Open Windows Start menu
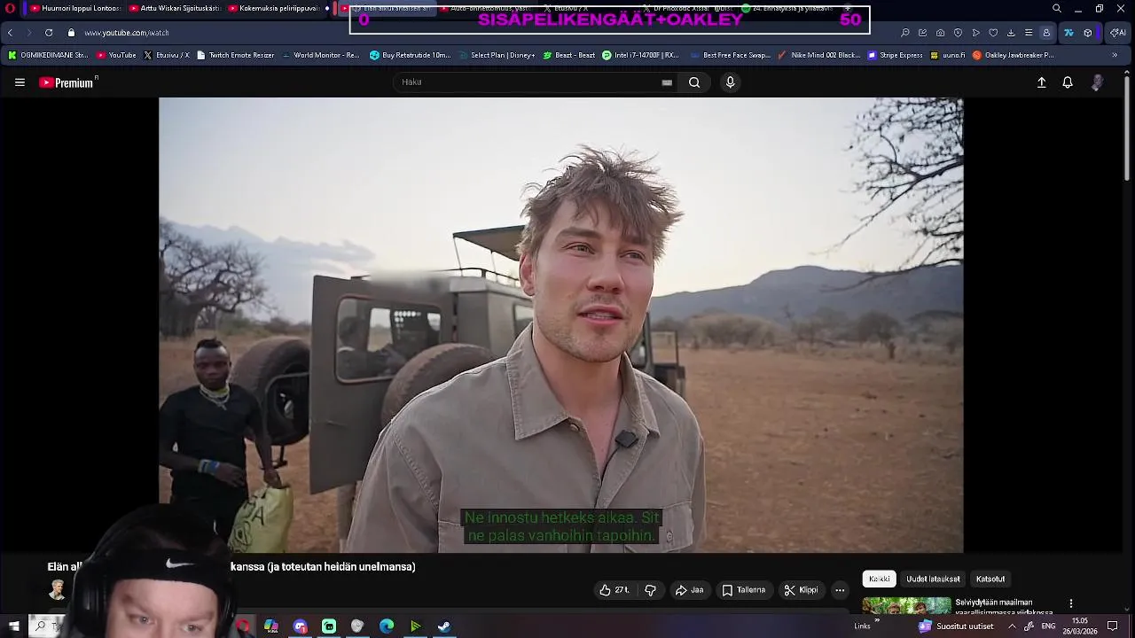This screenshot has height=638, width=1135. (x=13, y=626)
